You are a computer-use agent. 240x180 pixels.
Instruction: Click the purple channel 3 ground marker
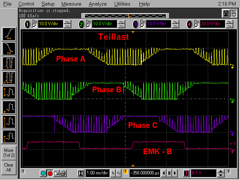[232, 133]
